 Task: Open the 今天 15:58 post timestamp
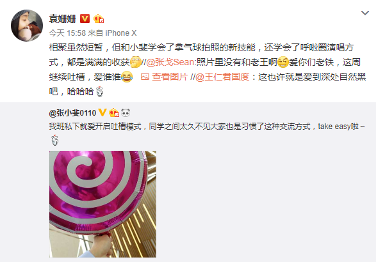tap(67, 33)
